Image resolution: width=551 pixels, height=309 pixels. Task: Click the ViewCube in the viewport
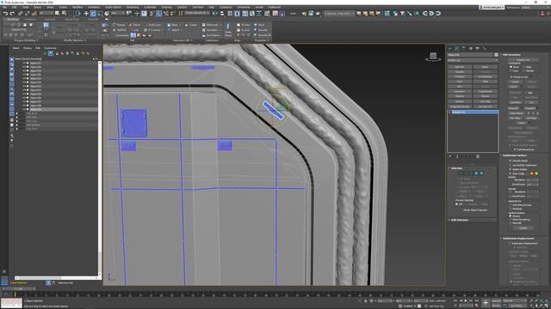(433, 56)
